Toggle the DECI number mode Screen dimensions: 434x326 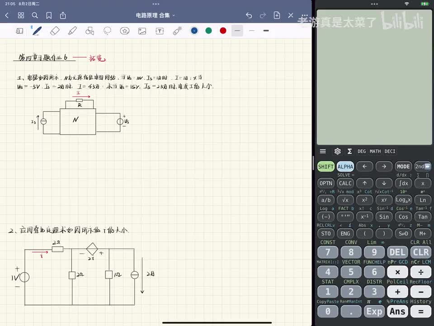pyautogui.click(x=390, y=151)
